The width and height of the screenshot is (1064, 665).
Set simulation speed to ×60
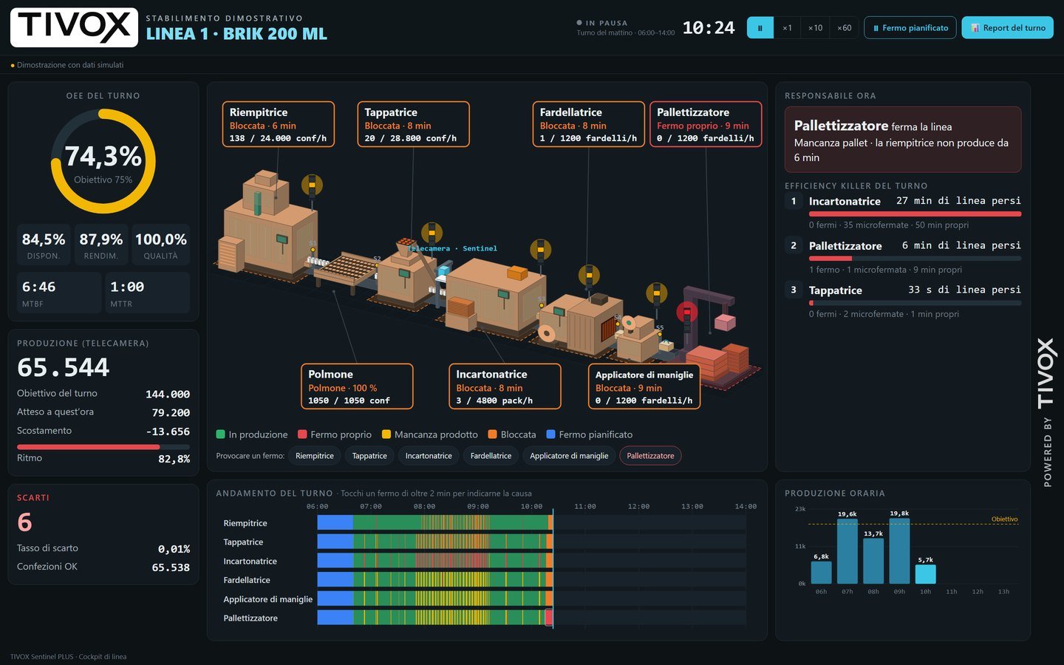click(844, 28)
